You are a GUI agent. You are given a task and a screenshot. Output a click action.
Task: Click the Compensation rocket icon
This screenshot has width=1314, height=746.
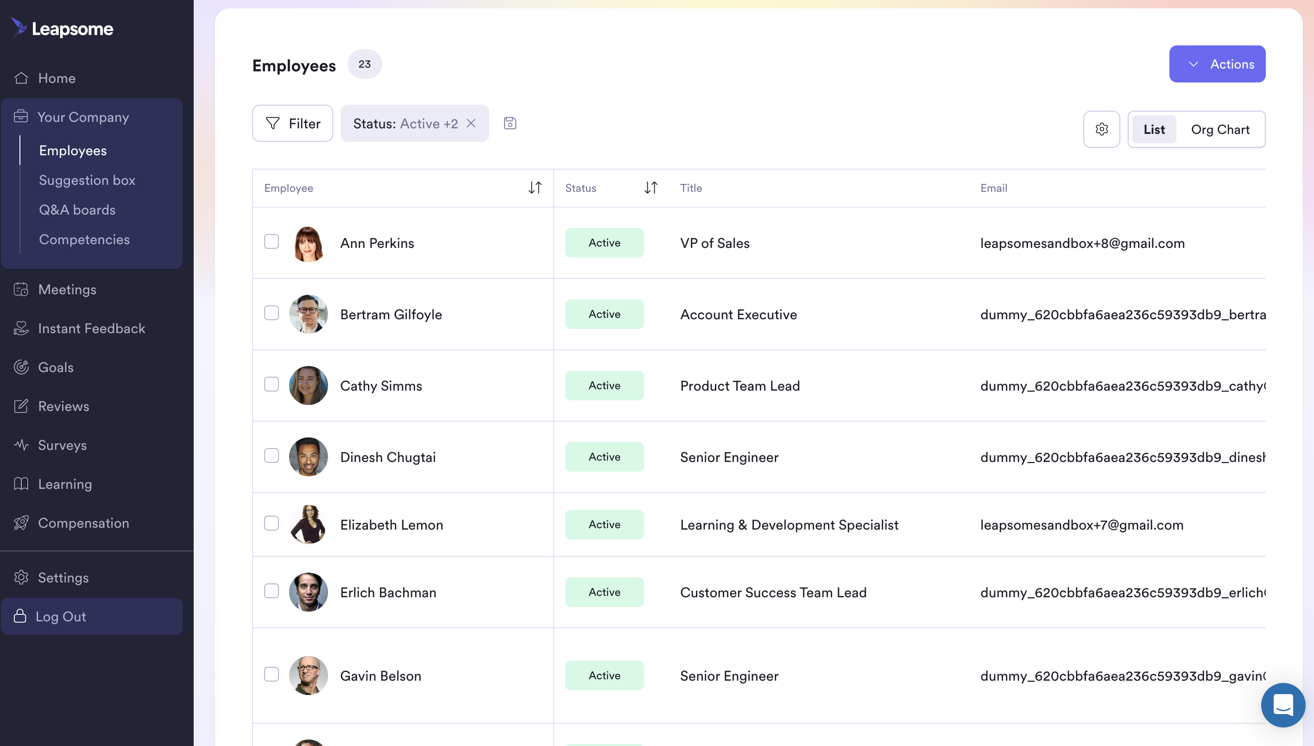click(x=21, y=523)
